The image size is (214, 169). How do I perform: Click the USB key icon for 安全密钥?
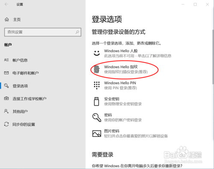pyautogui.click(x=97, y=101)
